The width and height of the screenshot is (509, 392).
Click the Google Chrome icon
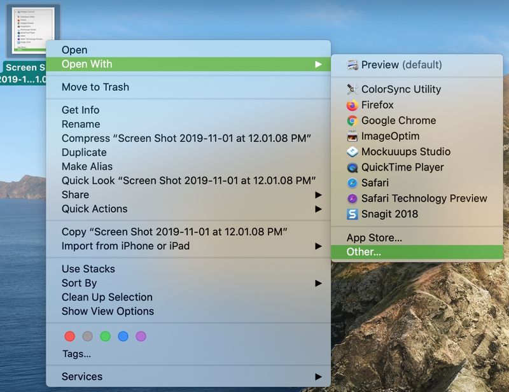pos(352,121)
